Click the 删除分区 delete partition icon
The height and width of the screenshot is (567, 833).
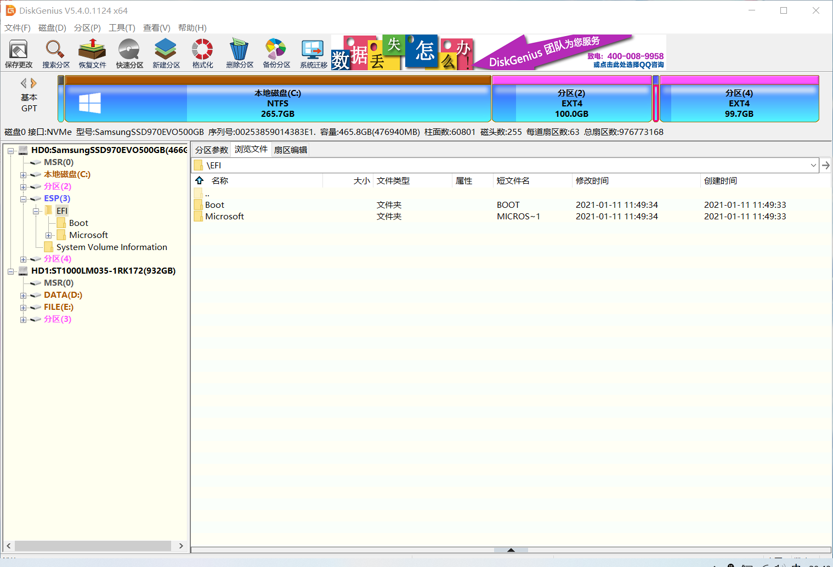(240, 53)
